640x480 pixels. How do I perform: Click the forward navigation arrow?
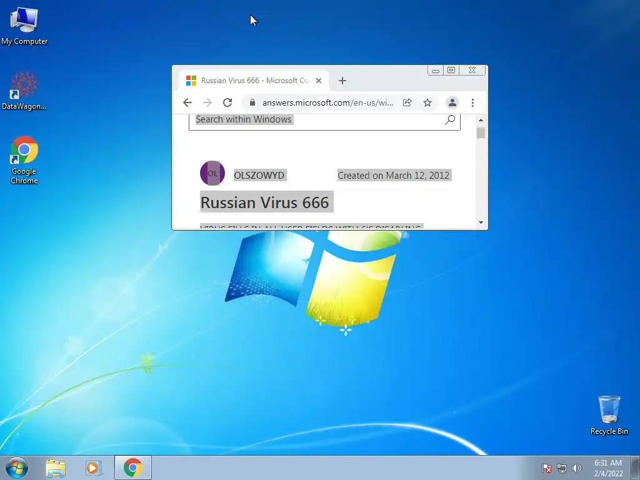point(207,102)
